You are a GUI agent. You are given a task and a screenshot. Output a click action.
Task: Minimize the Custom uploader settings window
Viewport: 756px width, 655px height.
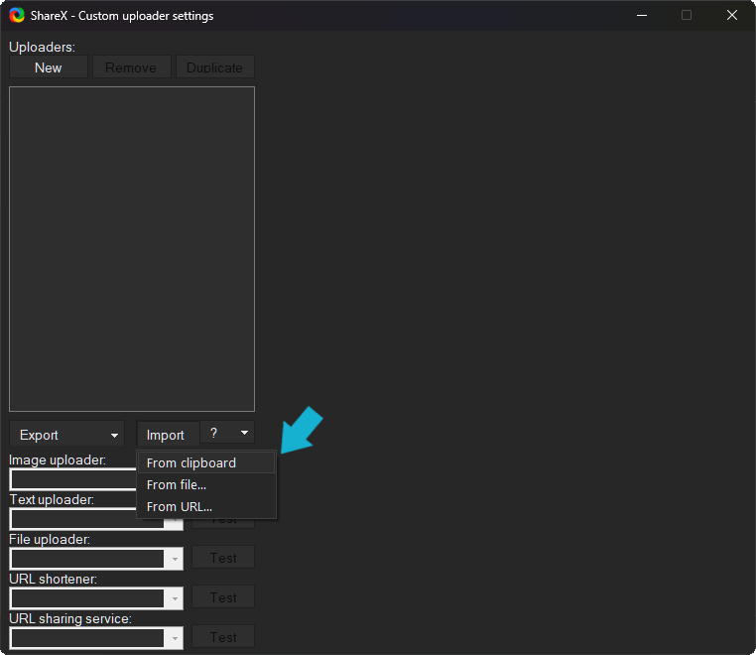pyautogui.click(x=642, y=16)
